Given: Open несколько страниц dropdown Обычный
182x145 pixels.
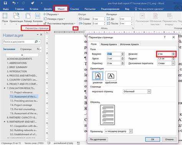Looking at the screenshot, I should click(x=137, y=92).
